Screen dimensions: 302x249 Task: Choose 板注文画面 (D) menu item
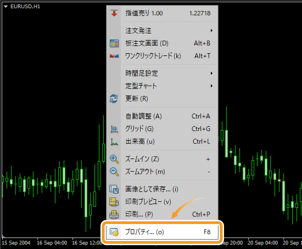tap(162, 43)
